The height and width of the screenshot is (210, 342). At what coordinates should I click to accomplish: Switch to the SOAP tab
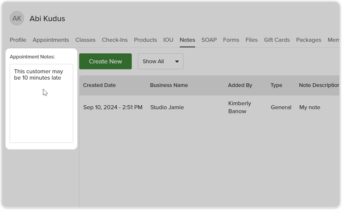(209, 40)
